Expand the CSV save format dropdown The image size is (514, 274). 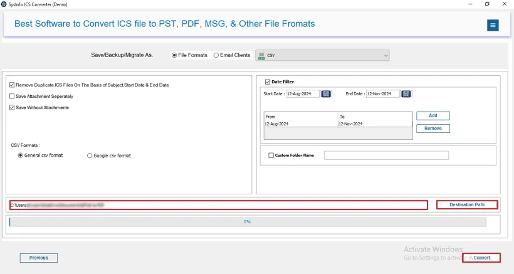click(322, 55)
